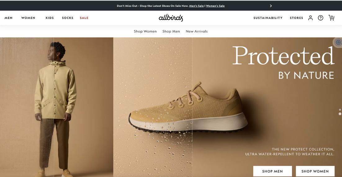Click the Shop Women sub-navigation link
Image resolution: width=342 pixels, height=177 pixels.
[145, 31]
